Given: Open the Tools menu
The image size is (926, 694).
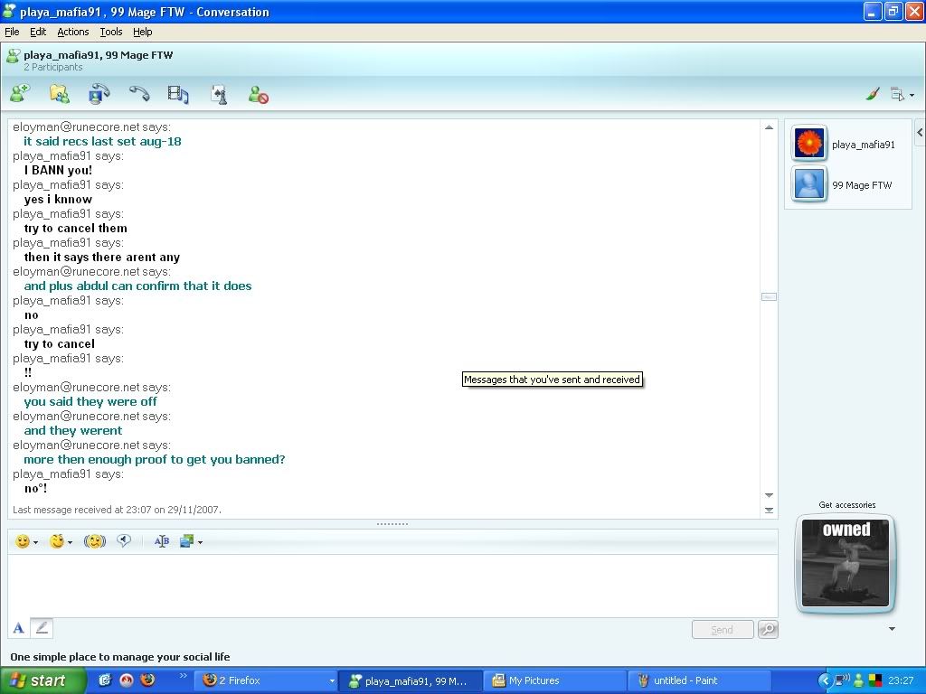Looking at the screenshot, I should [x=111, y=32].
